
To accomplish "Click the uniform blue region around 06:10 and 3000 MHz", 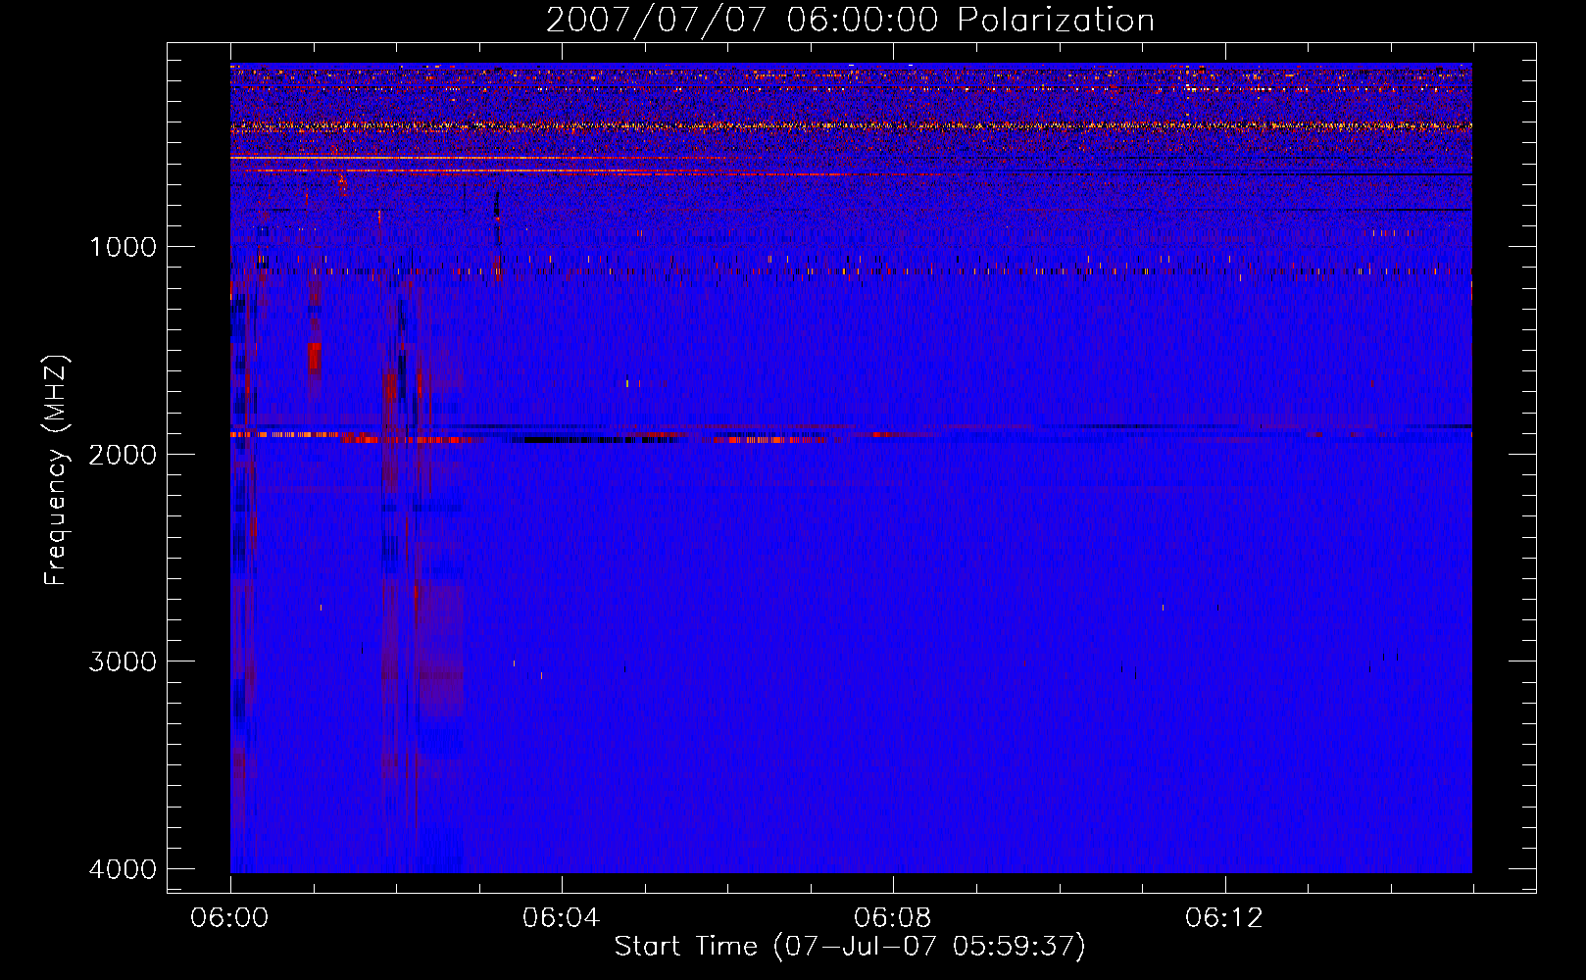I will (x=1059, y=661).
